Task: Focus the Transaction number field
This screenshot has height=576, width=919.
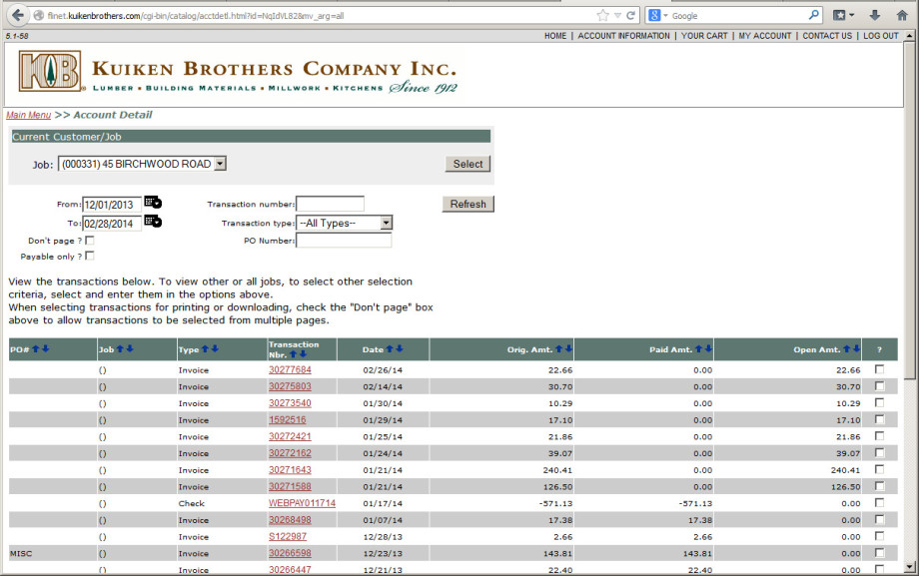Action: (330, 204)
